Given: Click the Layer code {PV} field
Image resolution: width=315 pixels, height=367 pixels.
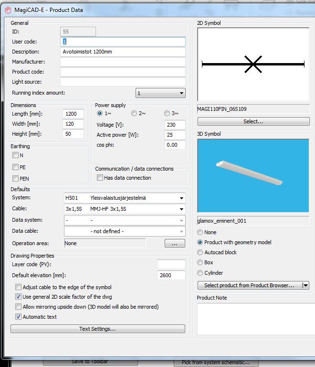Looking at the screenshot, I should (171, 264).
